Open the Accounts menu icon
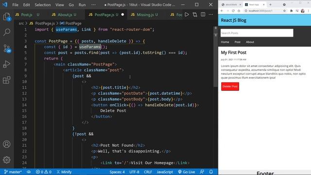This screenshot has height=175, width=311. click(x=7, y=144)
